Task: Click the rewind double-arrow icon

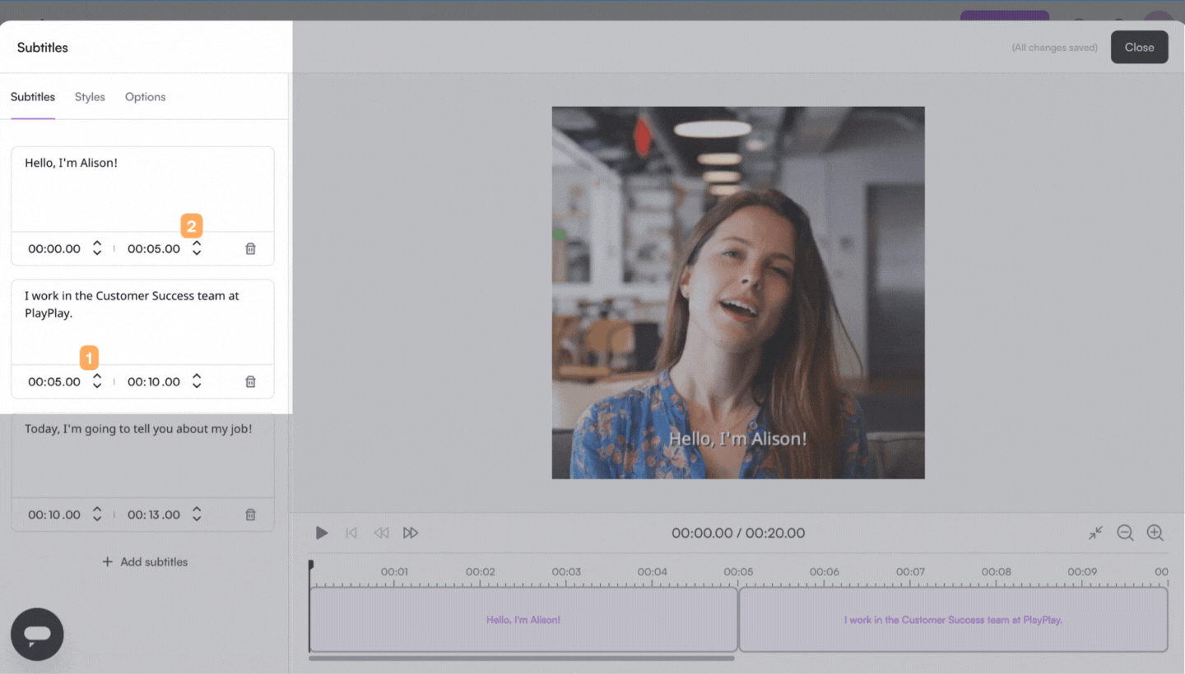Action: [x=381, y=533]
